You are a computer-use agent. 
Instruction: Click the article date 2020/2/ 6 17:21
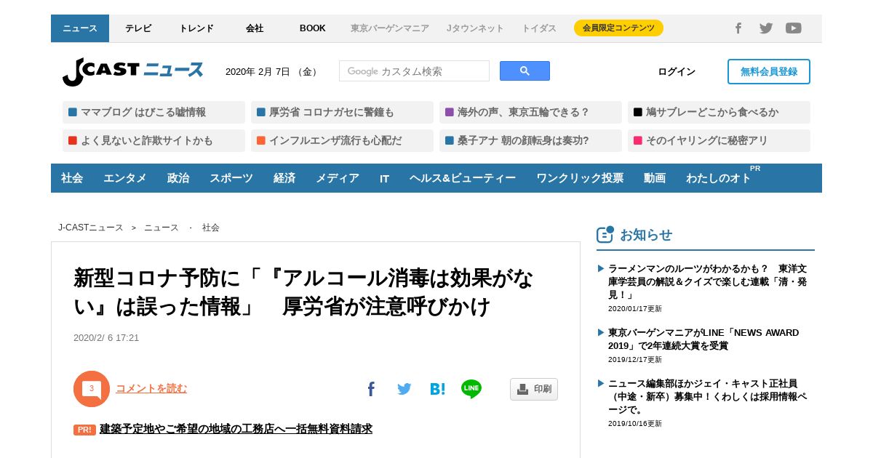tap(106, 338)
